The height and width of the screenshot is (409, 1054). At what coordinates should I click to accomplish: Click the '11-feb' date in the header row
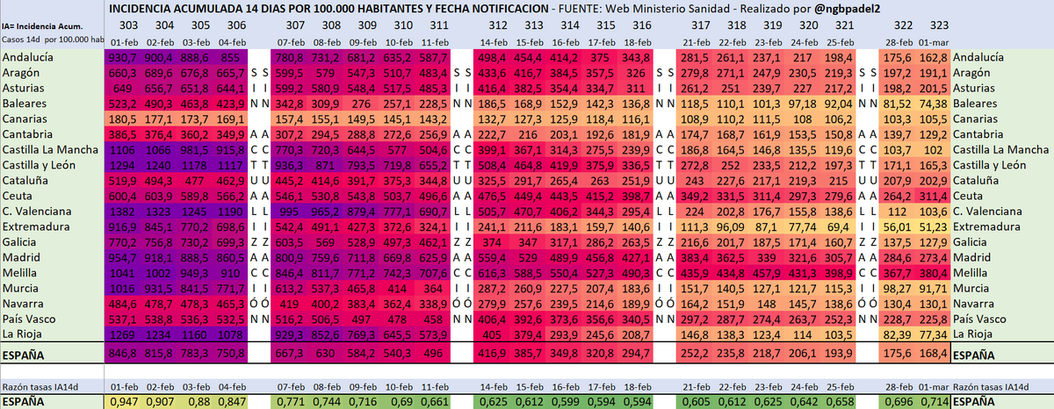(434, 42)
